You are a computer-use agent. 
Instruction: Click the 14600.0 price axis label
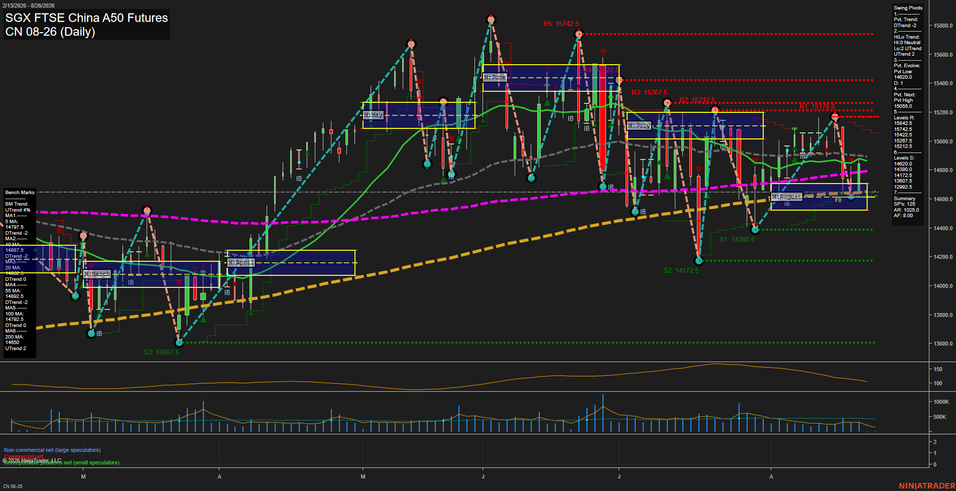[x=942, y=199]
